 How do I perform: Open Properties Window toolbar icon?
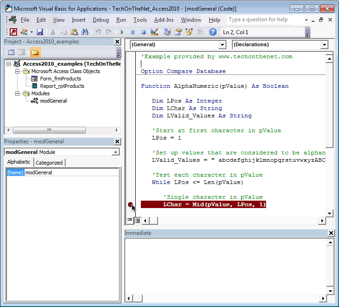(178, 32)
